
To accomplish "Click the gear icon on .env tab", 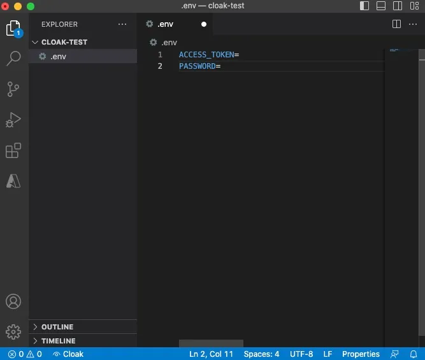I will [x=150, y=24].
